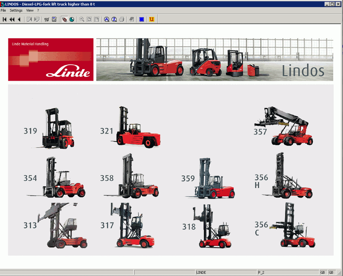This screenshot has height=276, width=343.
Task: Click the printer icon
Action: coord(122,19)
